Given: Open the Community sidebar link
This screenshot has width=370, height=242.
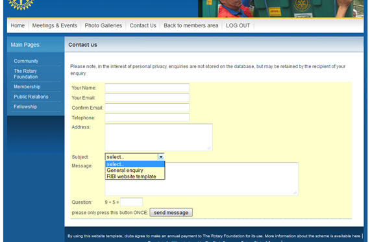Looking at the screenshot, I should [x=26, y=61].
